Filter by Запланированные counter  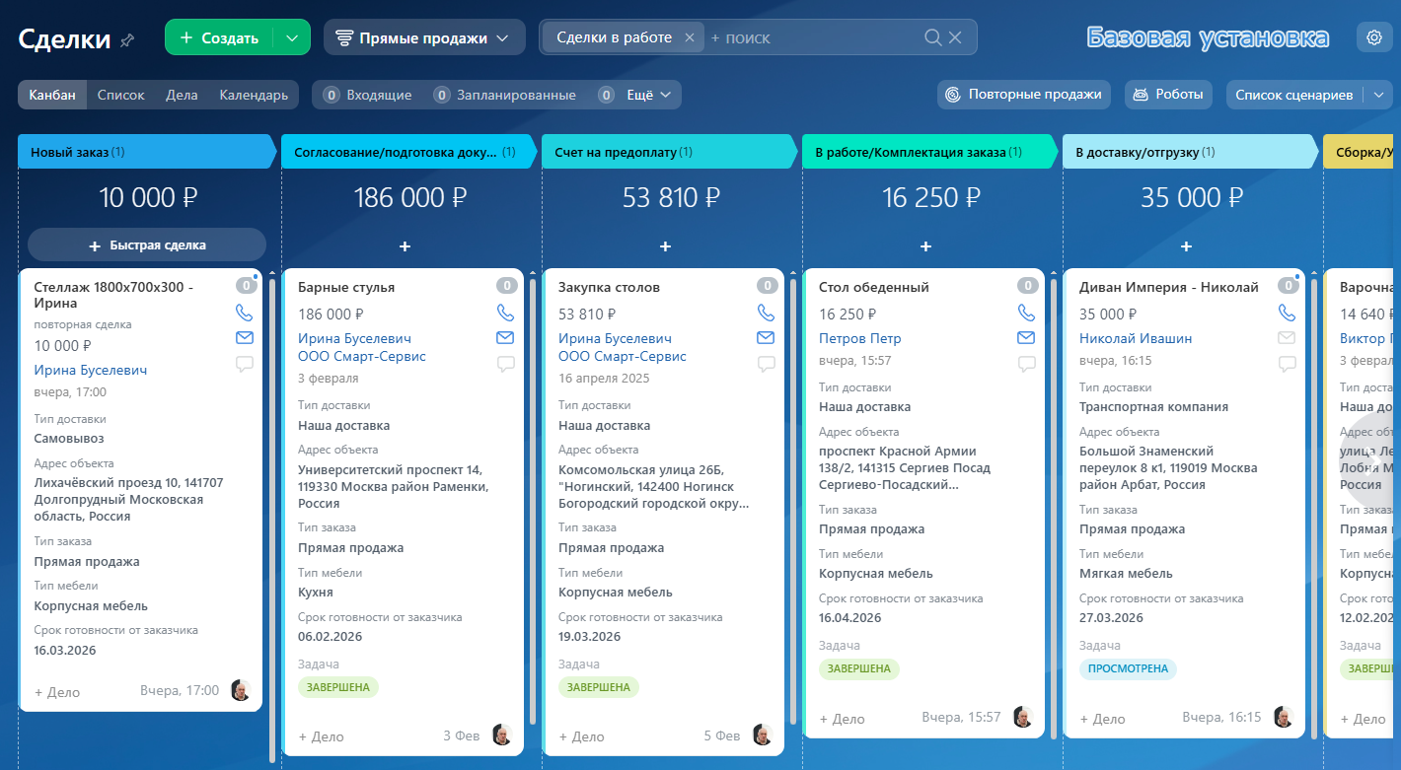[505, 95]
